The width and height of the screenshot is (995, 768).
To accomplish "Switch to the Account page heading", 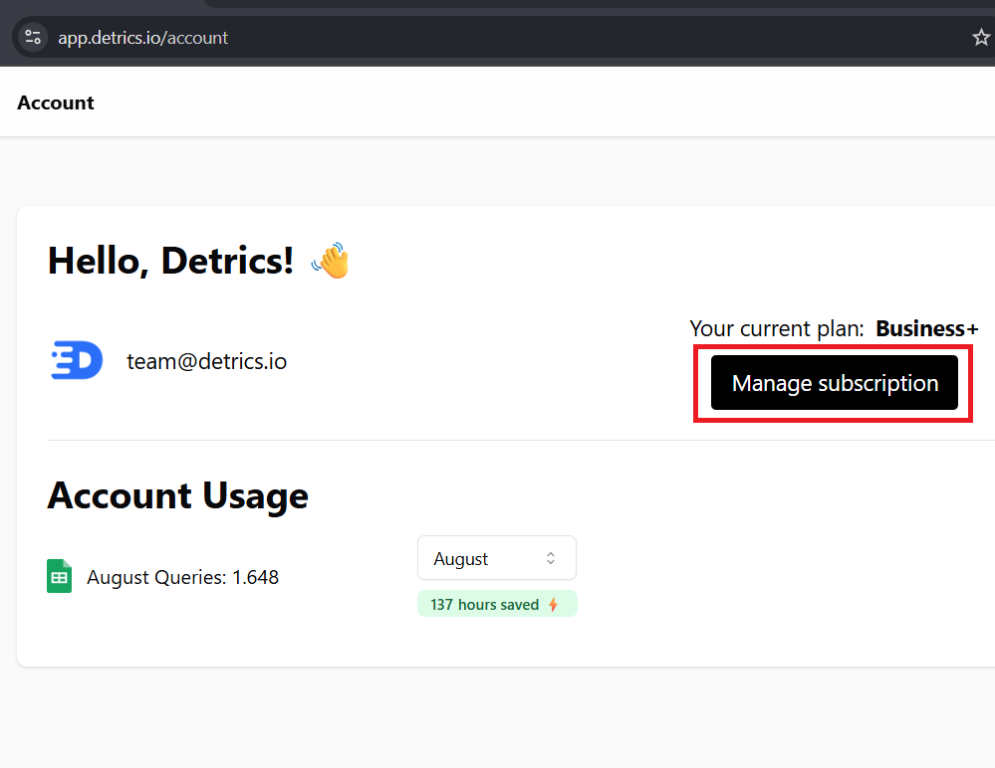I will coord(55,101).
